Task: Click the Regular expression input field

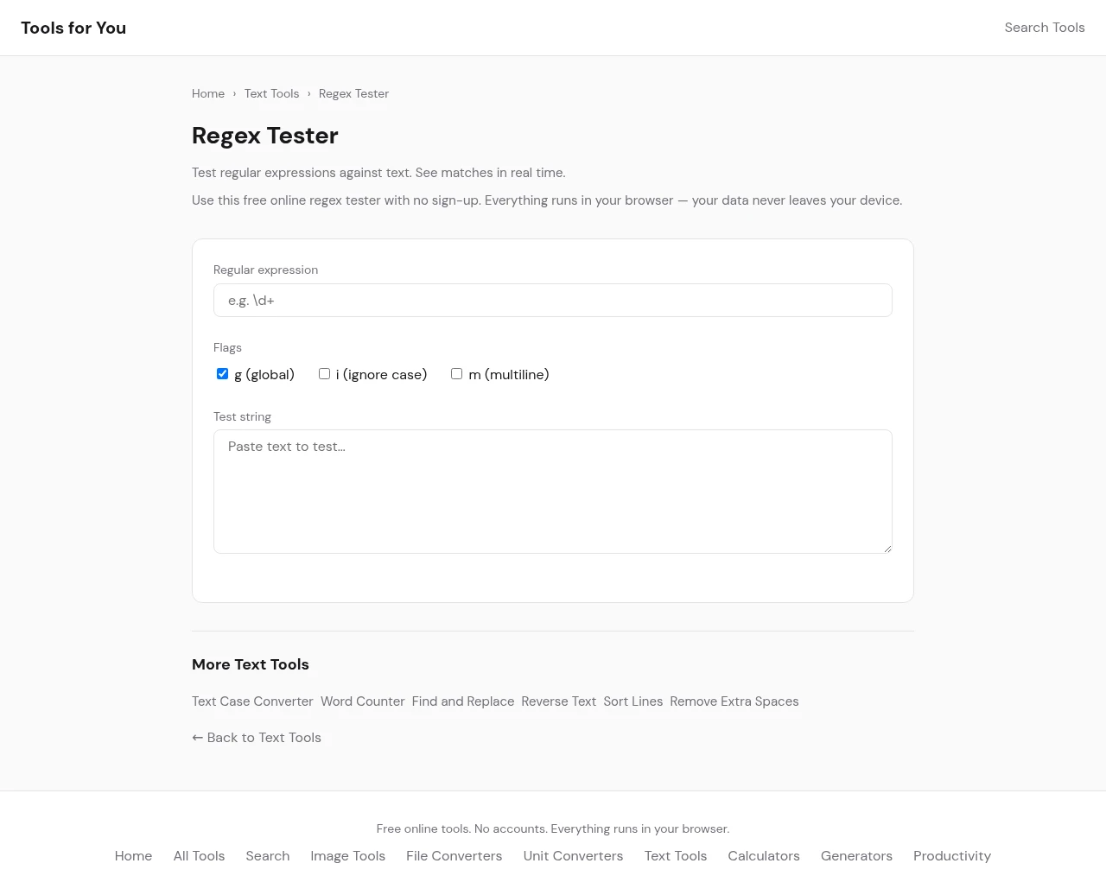Action: 552,301
